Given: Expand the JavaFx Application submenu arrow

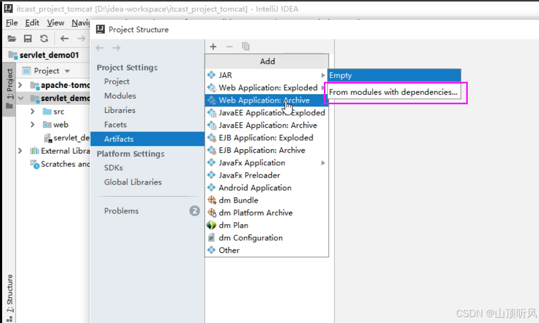Looking at the screenshot, I should click(x=323, y=163).
